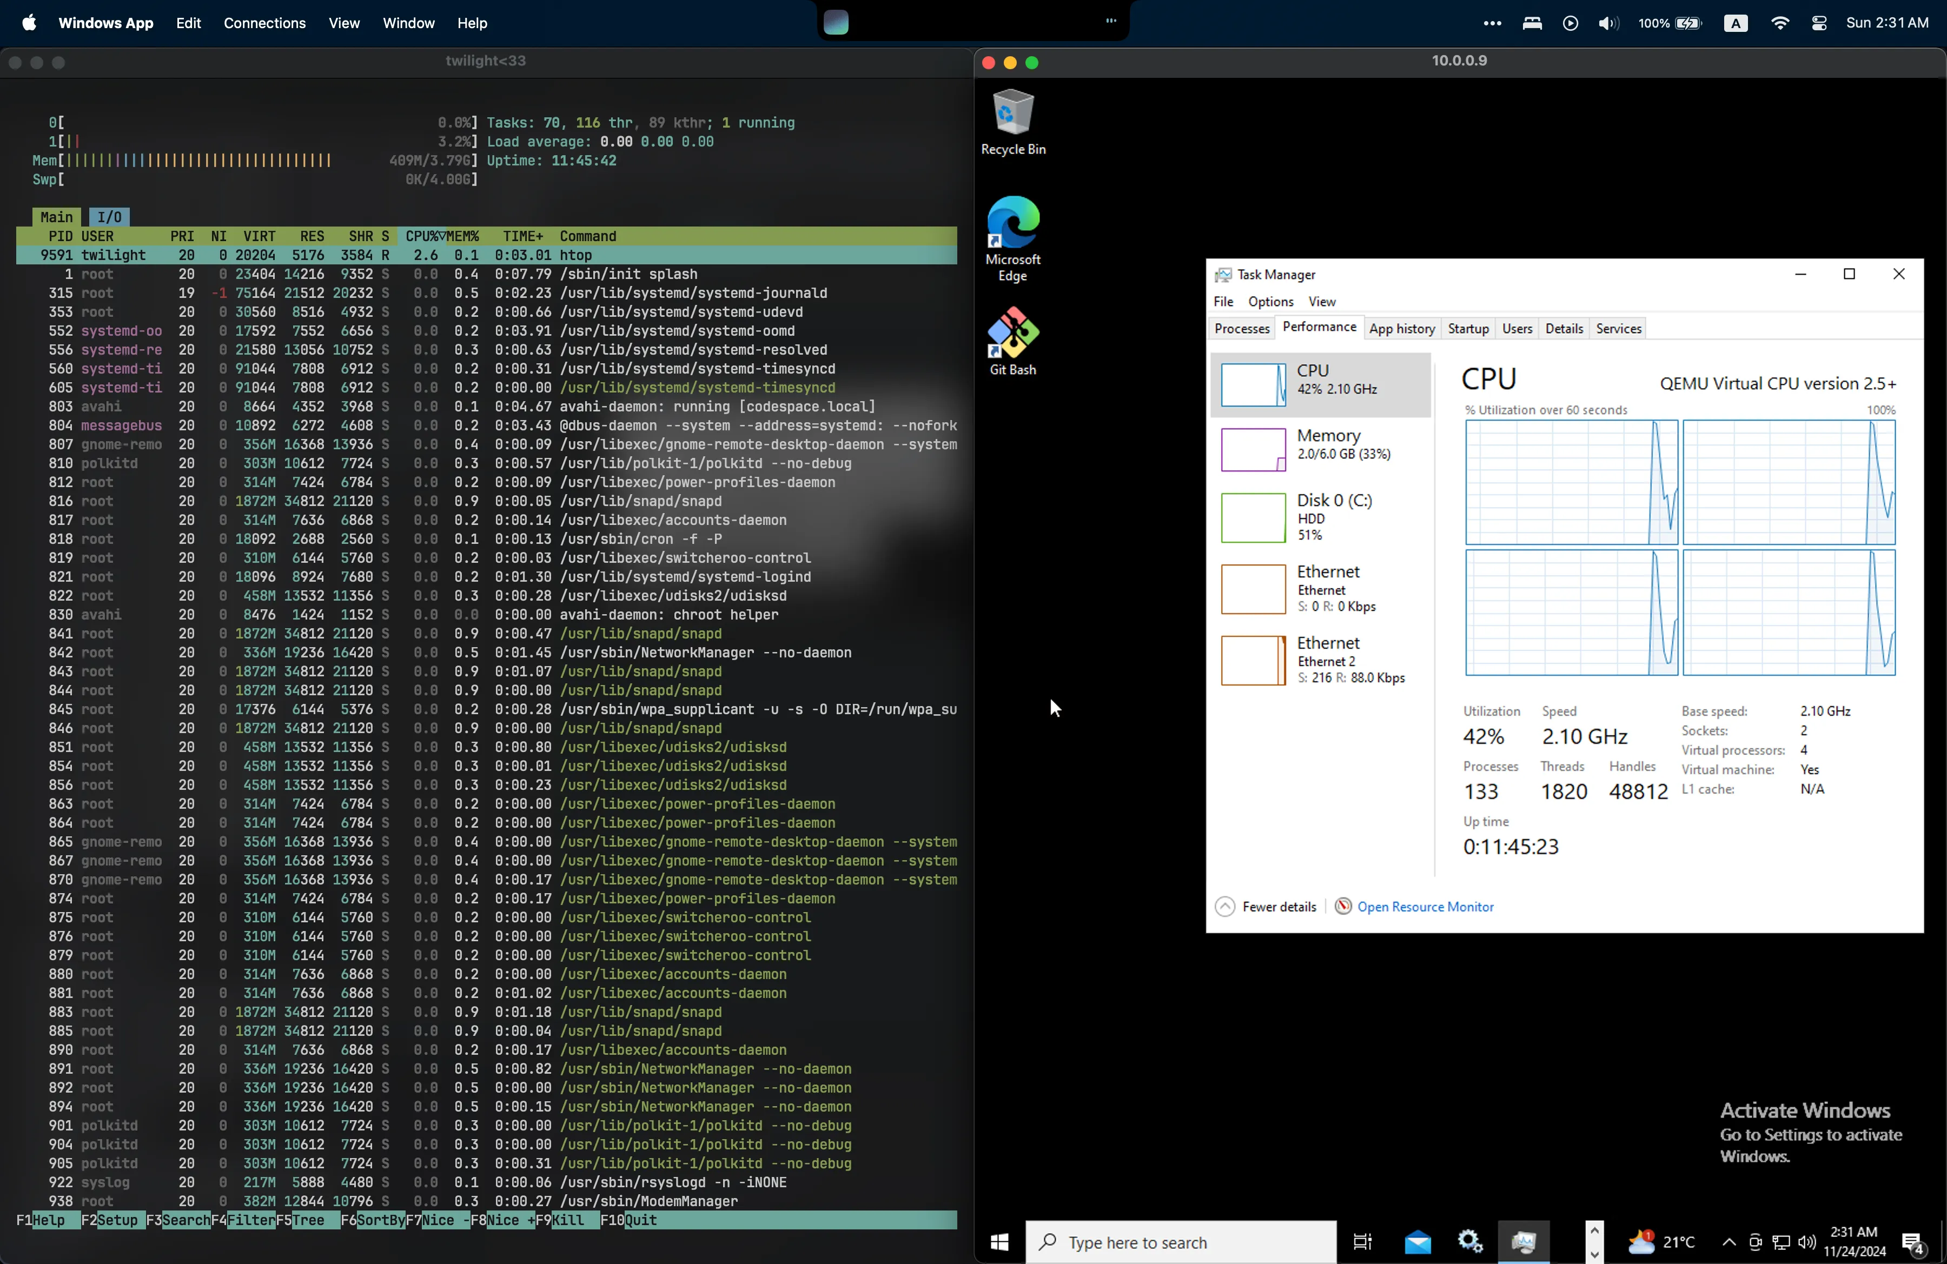
Task: Select the first Ethernet adapter entry
Action: 1320,589
